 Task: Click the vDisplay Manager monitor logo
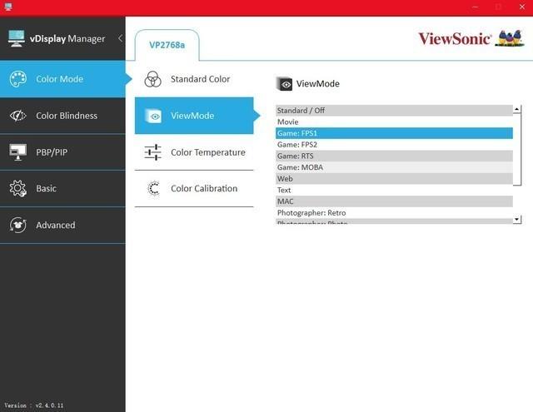[x=17, y=38]
